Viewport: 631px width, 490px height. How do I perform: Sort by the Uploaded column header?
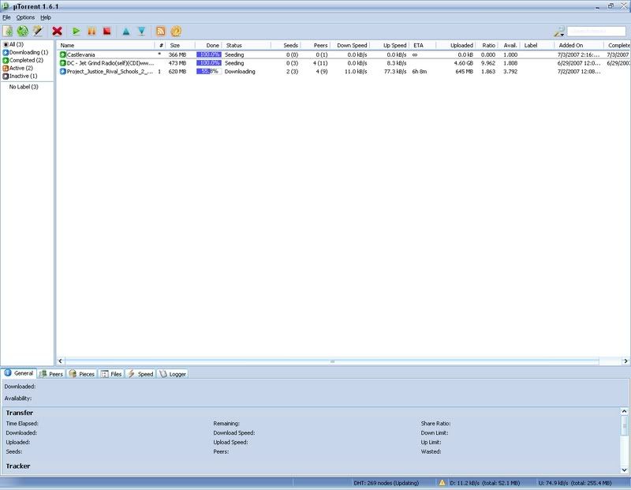(456, 46)
